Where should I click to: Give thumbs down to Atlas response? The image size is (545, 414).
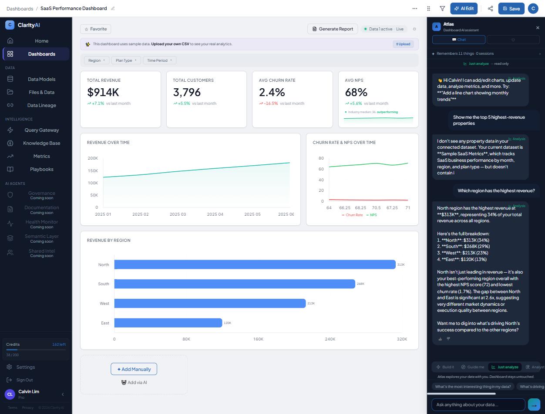coord(448,339)
